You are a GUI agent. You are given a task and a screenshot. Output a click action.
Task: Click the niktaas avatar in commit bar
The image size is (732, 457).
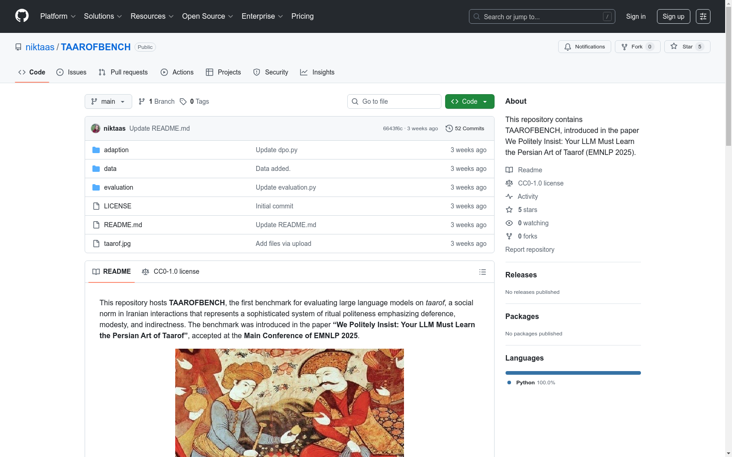coord(96,128)
